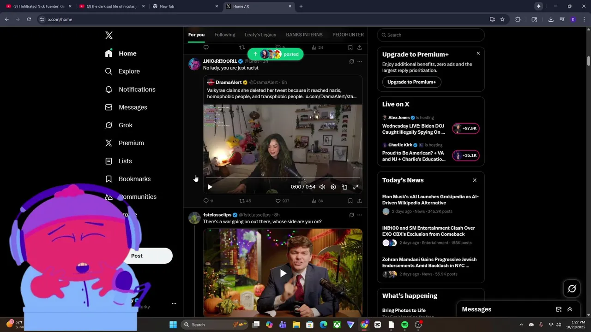Screen dimensions: 591x332
Task: Bookmark the TRIGGERPOINT post
Action: click(x=350, y=201)
